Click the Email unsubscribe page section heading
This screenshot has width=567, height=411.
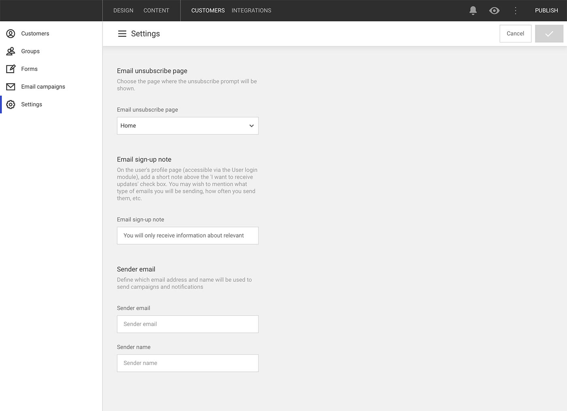(152, 71)
